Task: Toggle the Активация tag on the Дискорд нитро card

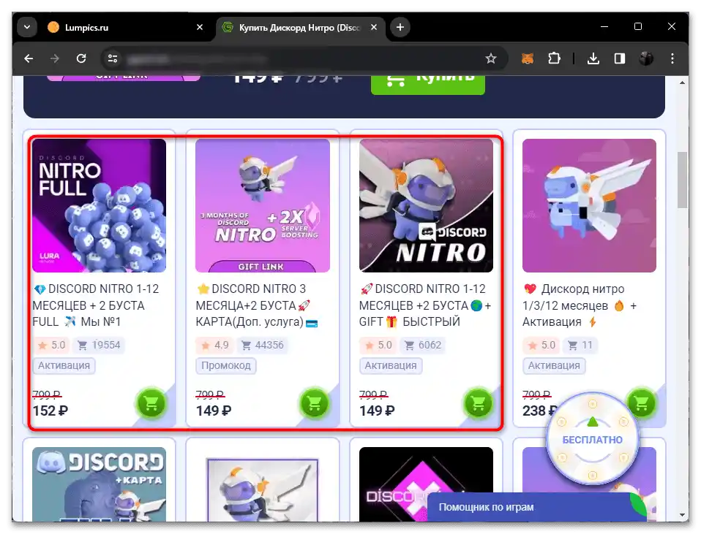Action: click(x=554, y=366)
